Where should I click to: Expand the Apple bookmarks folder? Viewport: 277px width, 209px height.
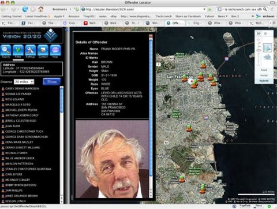click(x=59, y=16)
